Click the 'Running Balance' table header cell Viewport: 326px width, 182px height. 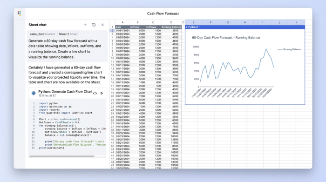click(171, 27)
